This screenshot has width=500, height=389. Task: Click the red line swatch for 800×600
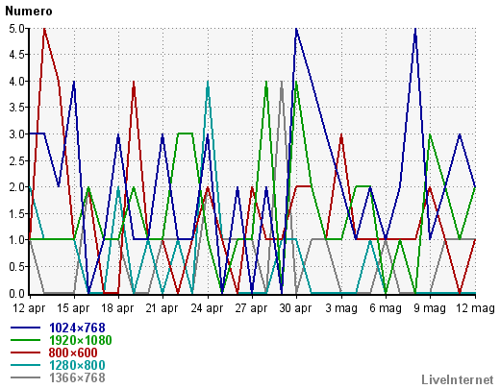click(26, 353)
